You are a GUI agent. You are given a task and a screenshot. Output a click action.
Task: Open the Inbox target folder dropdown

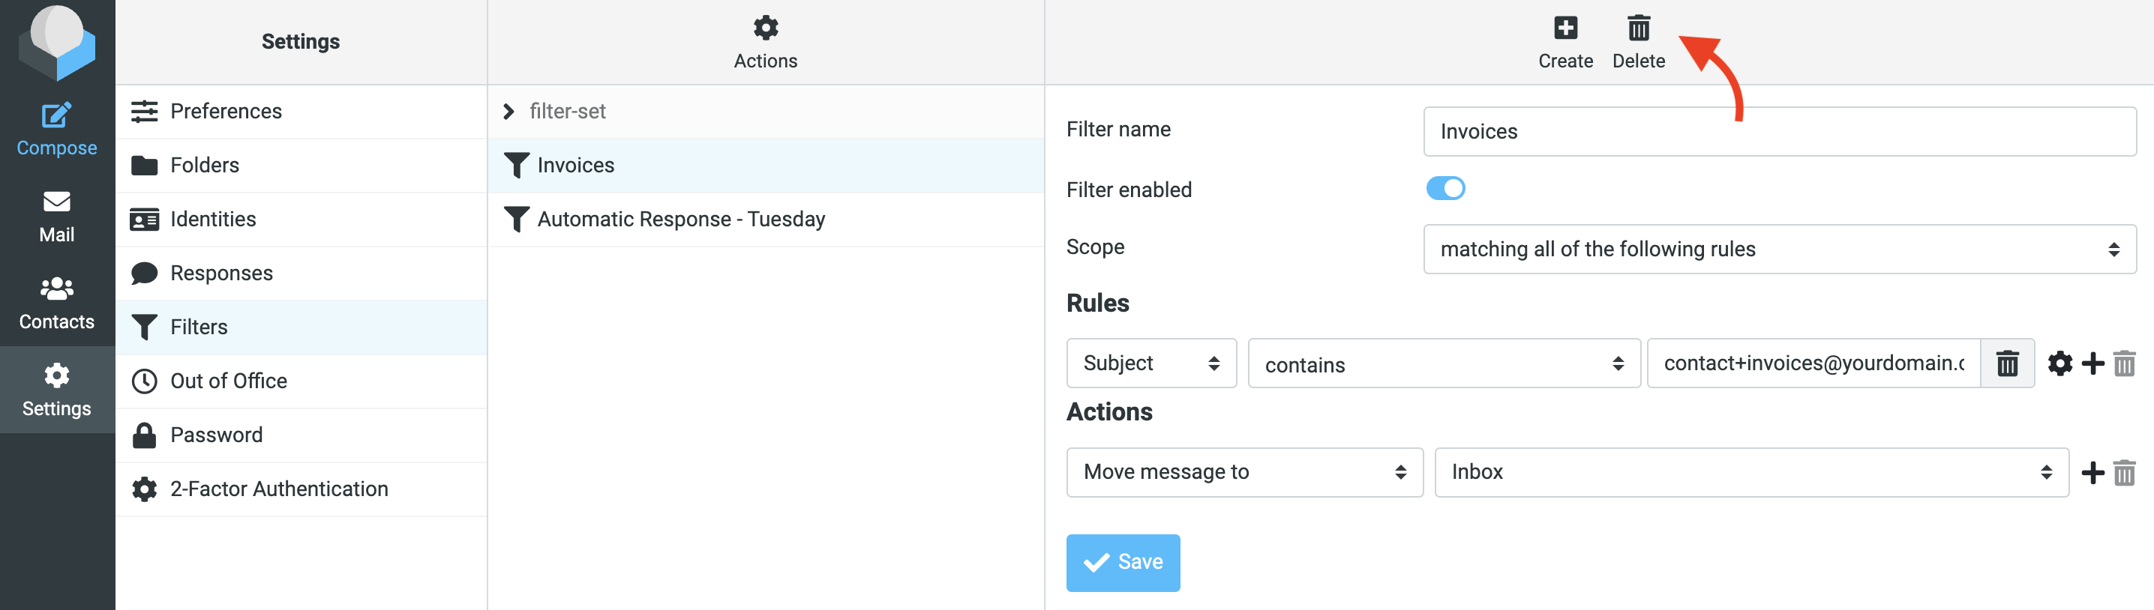coord(1751,473)
